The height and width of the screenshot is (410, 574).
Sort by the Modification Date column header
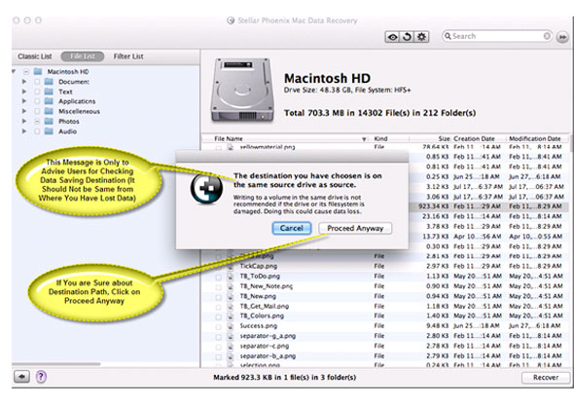534,139
